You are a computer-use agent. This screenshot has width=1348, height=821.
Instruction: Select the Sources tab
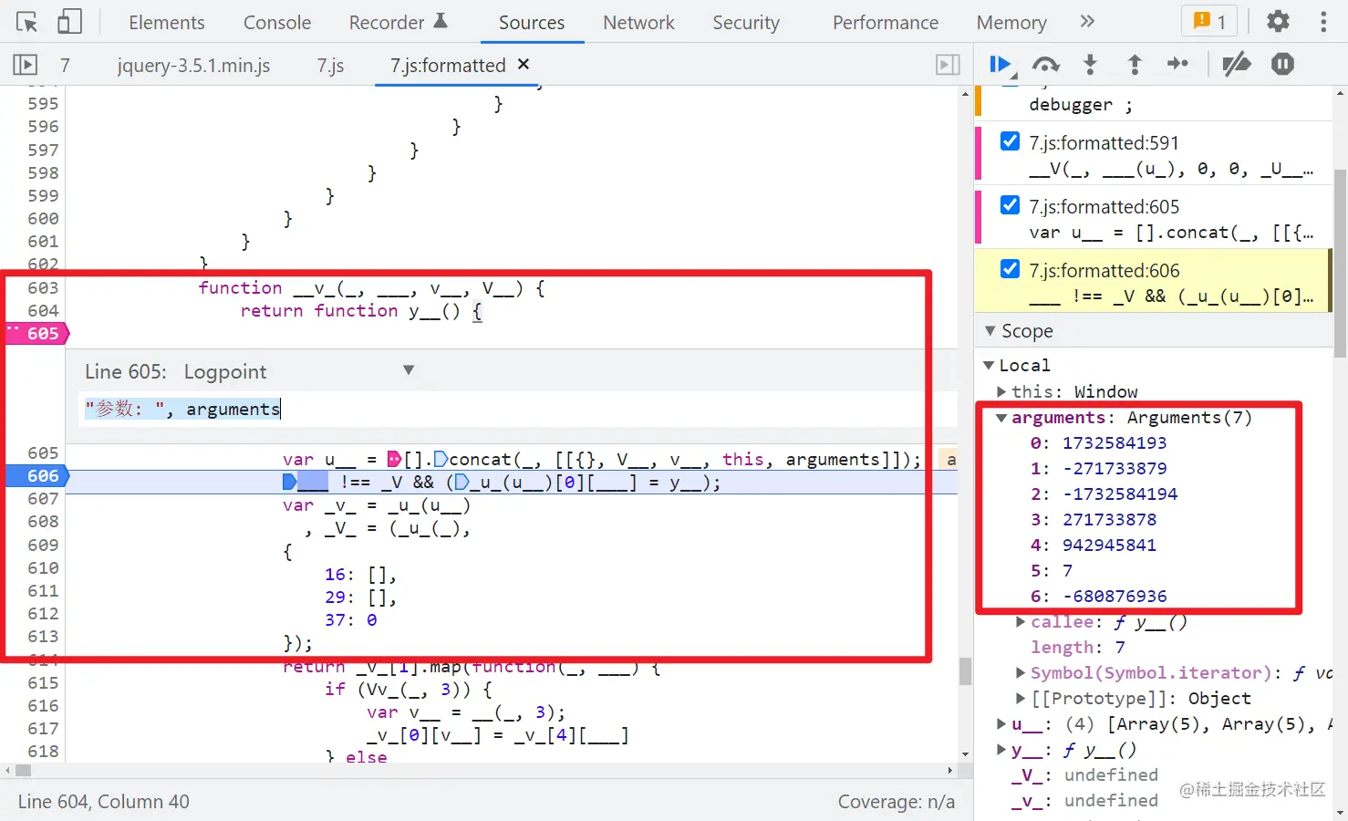[532, 22]
